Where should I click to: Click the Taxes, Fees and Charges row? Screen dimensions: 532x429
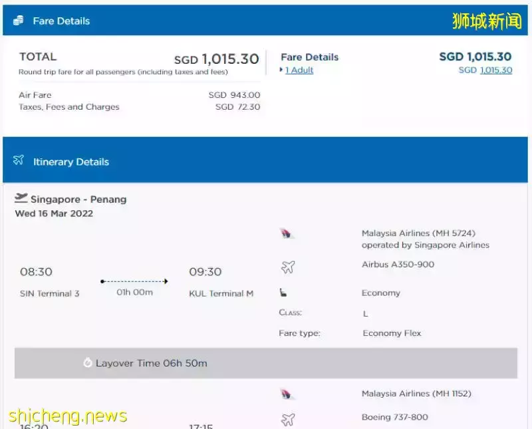[69, 107]
